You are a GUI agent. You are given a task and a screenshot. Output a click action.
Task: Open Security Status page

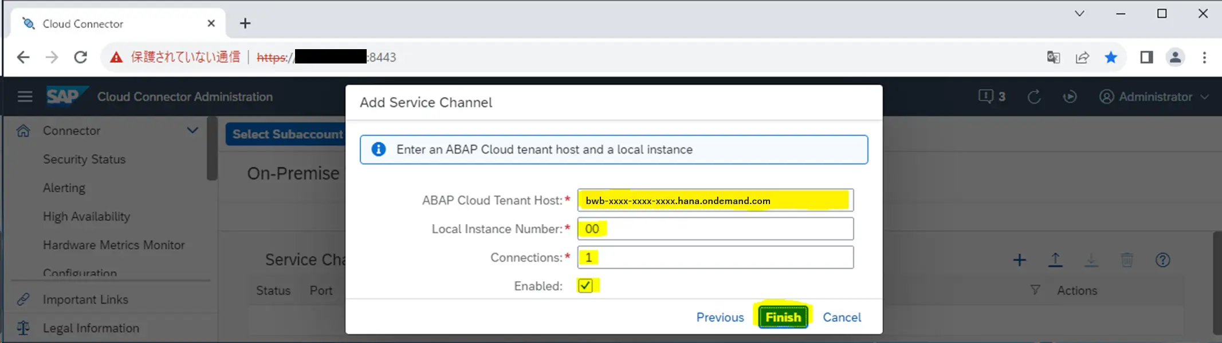pos(84,159)
